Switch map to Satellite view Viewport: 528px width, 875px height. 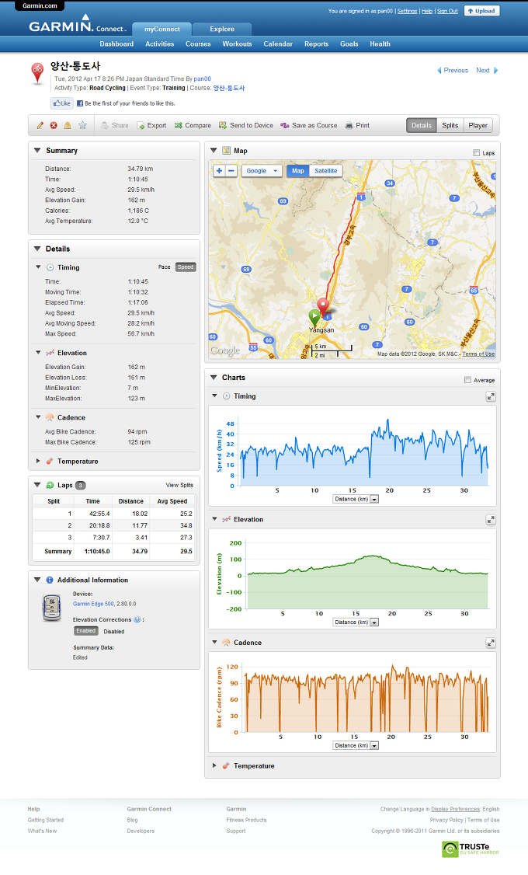point(325,171)
